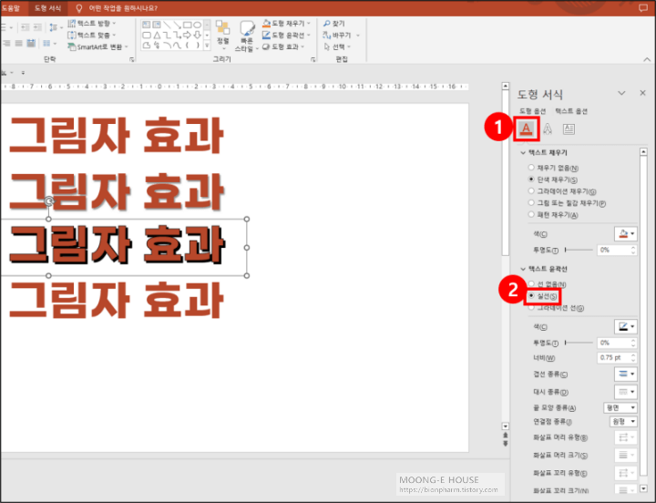Click the lightbulb Tell Me icon
Image resolution: width=656 pixels, height=503 pixels.
coord(78,8)
